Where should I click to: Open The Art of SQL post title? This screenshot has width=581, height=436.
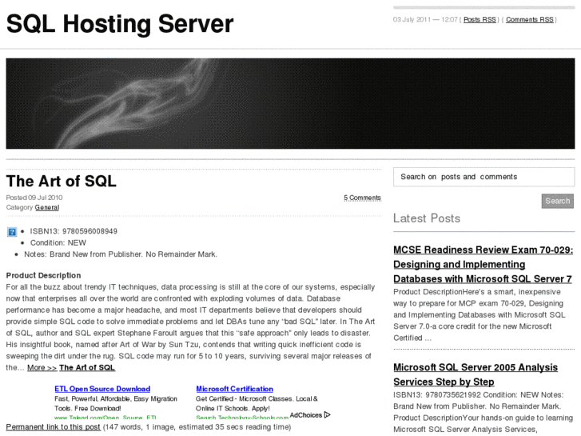tap(62, 181)
